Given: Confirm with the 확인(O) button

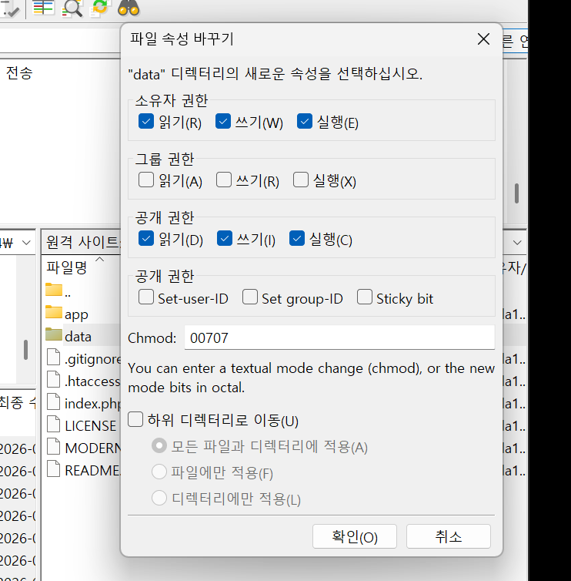Looking at the screenshot, I should (355, 536).
